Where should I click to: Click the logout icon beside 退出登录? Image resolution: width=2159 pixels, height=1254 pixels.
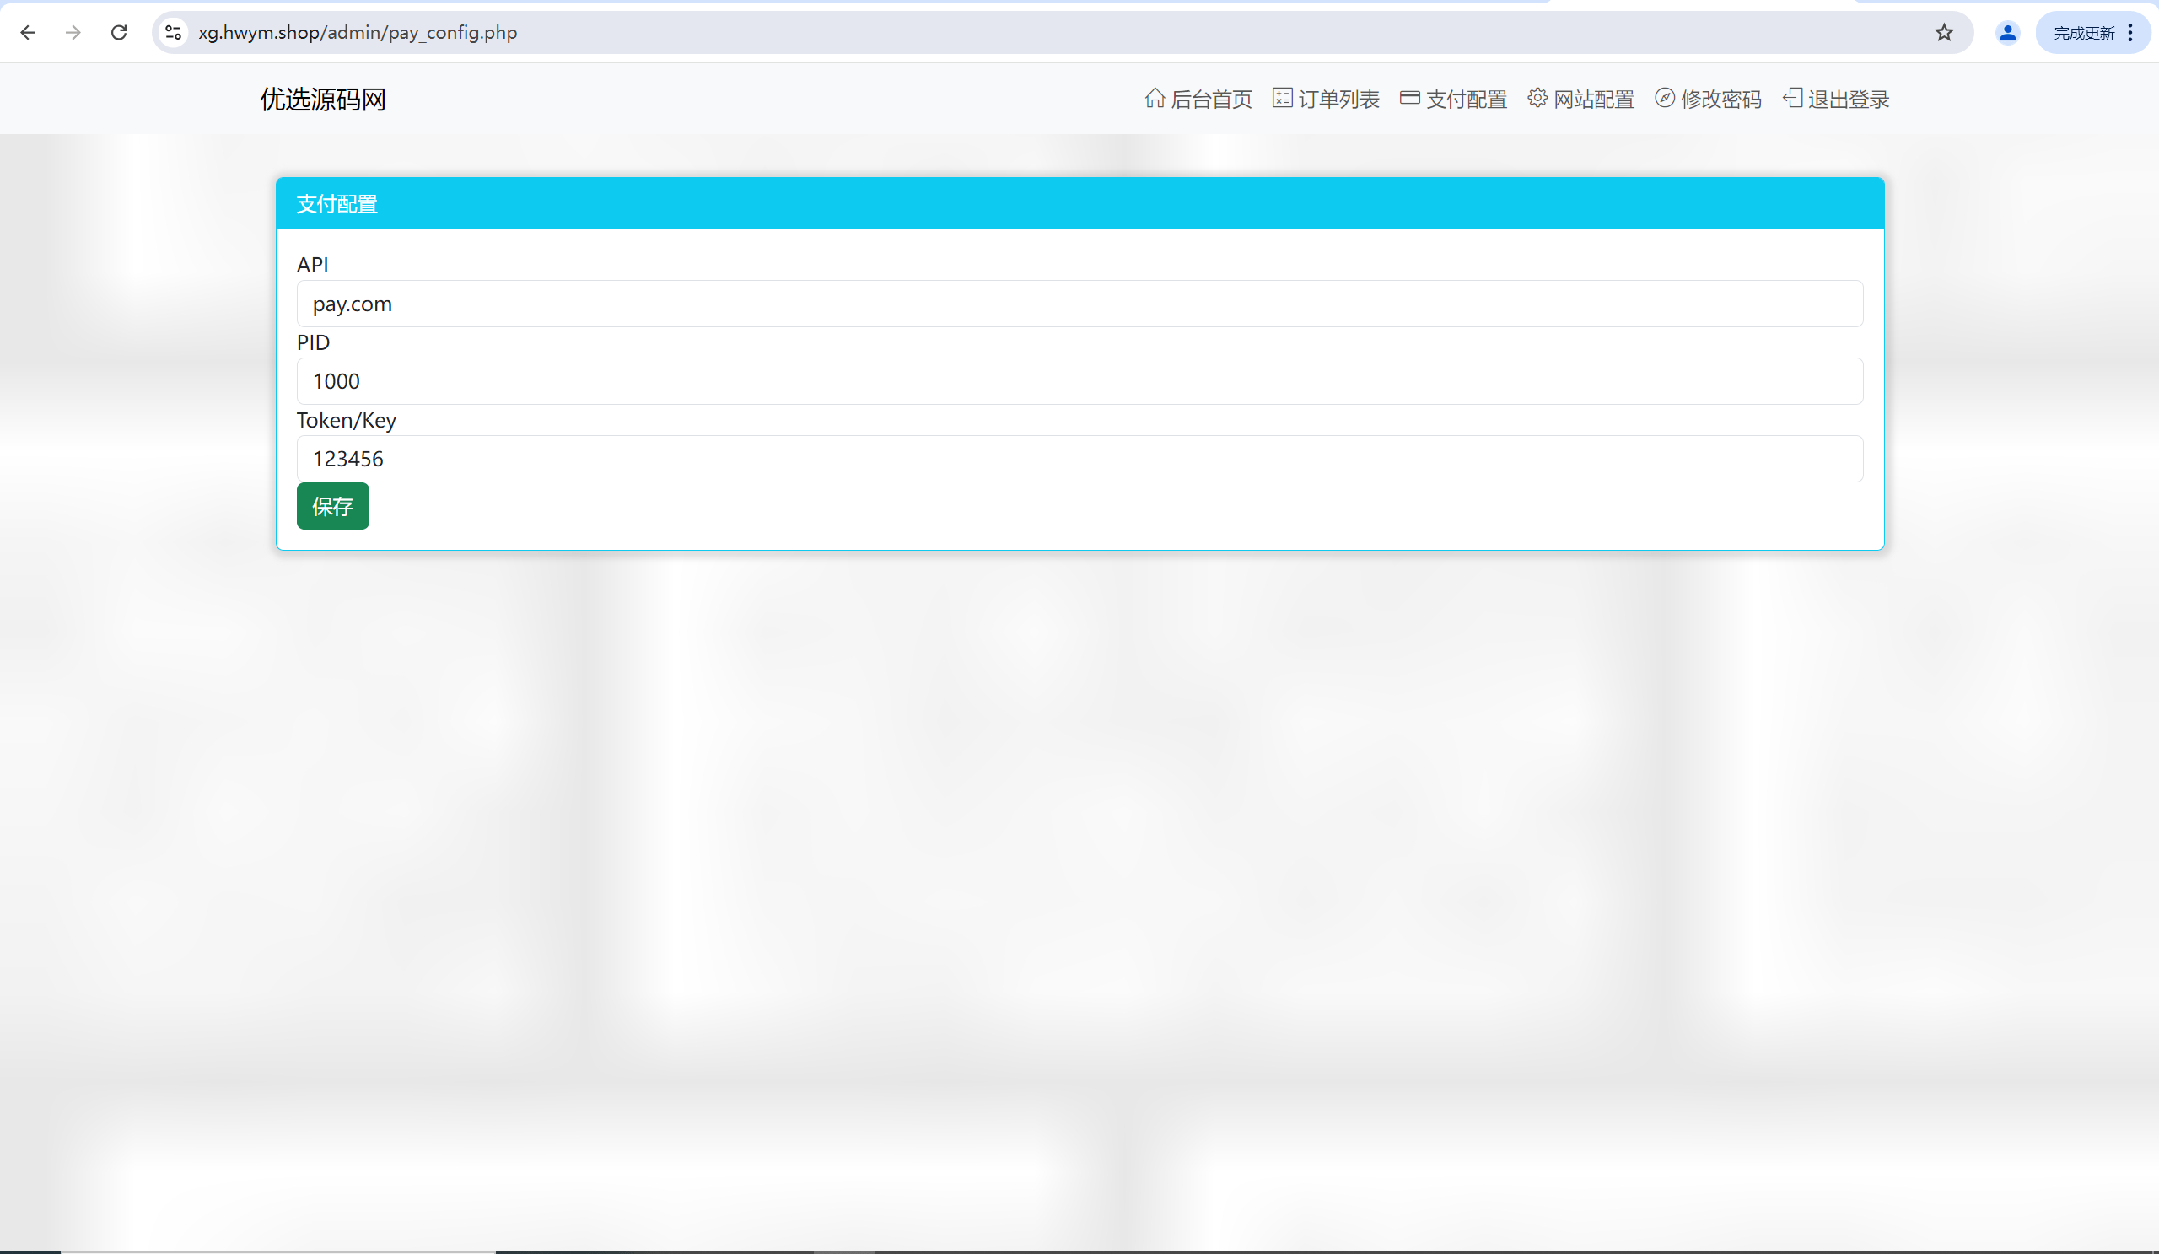[x=1792, y=99]
